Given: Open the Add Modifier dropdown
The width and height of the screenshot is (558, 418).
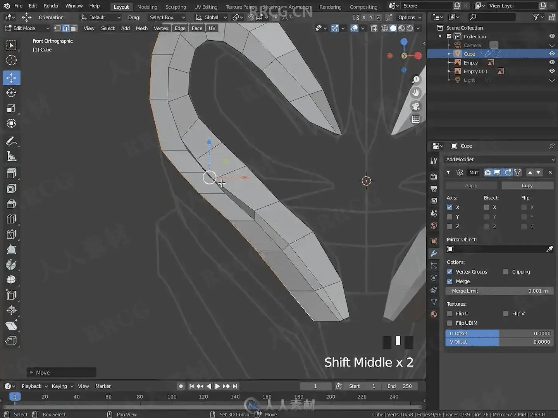Looking at the screenshot, I should 499,159.
